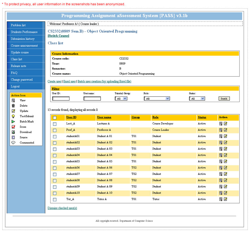Click View icon in studentA10 row

pyautogui.click(x=221, y=193)
